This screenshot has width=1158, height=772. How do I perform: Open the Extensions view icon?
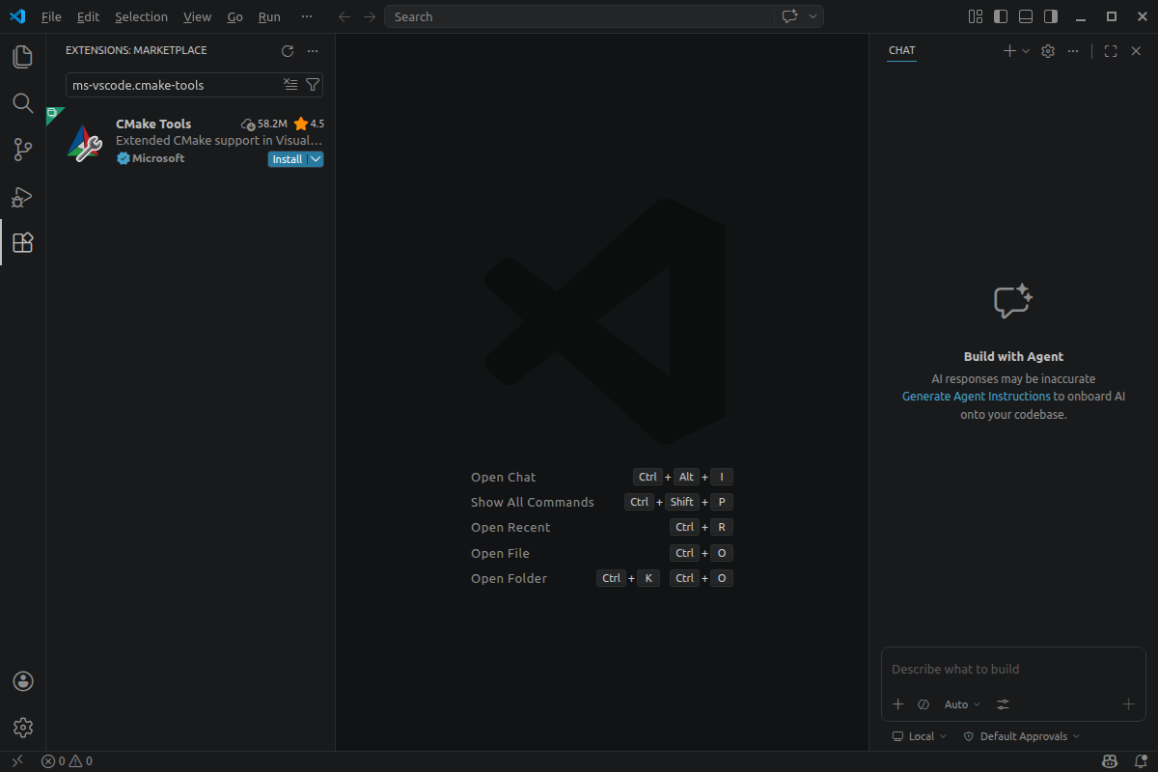(23, 242)
